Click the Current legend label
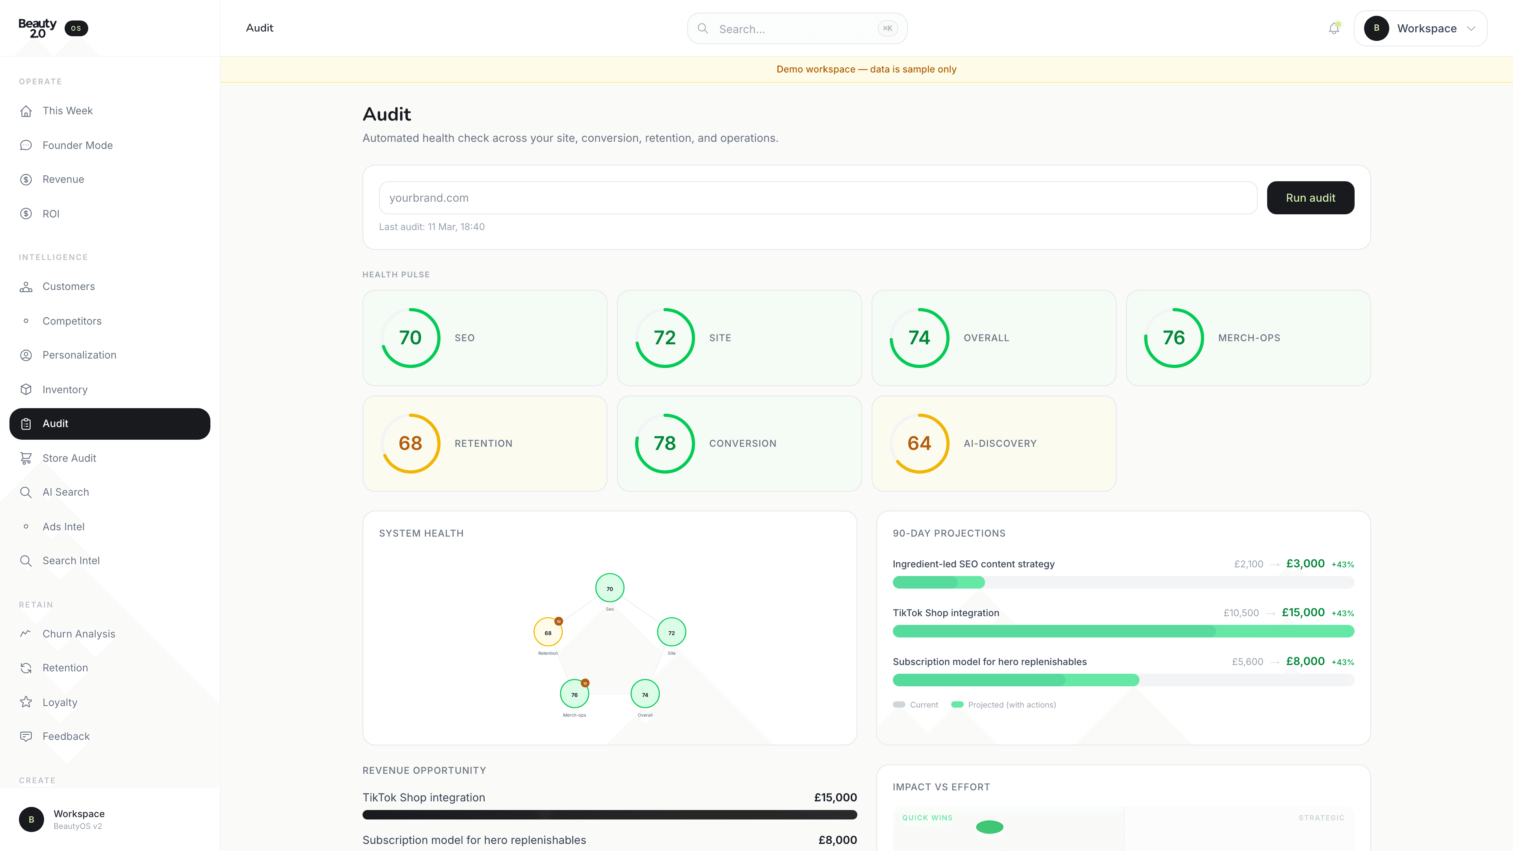The width and height of the screenshot is (1513, 851). (x=924, y=705)
